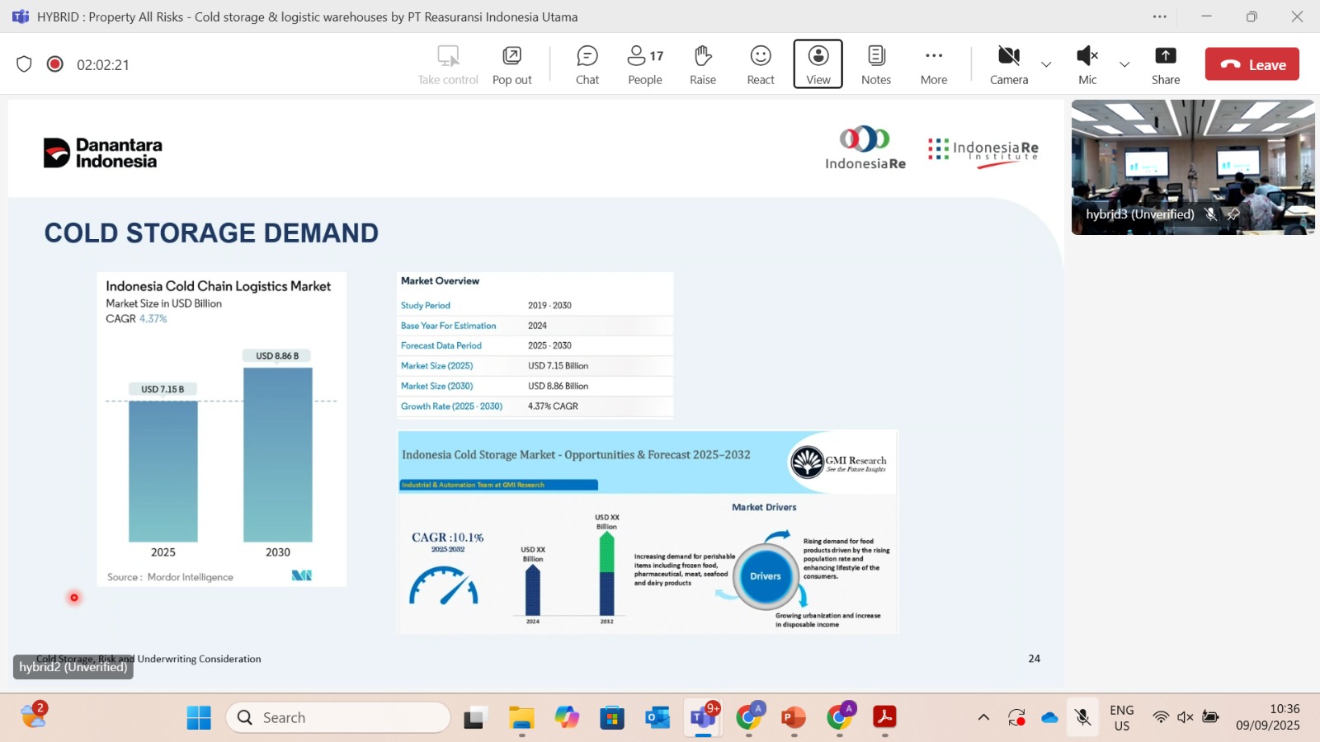
Task: Open the meeting Notes
Action: coord(875,64)
